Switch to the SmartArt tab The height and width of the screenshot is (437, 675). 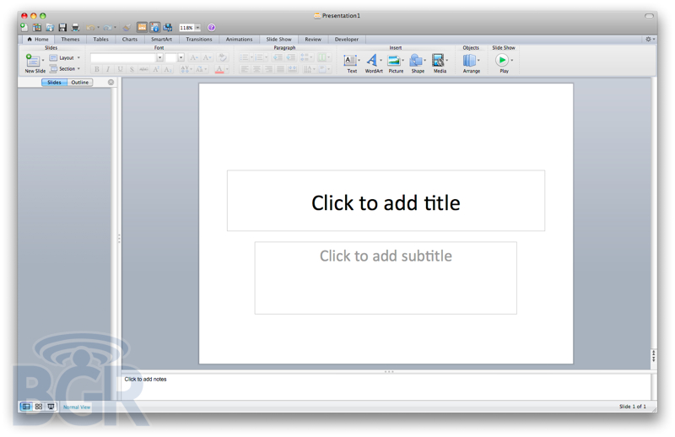coord(161,39)
